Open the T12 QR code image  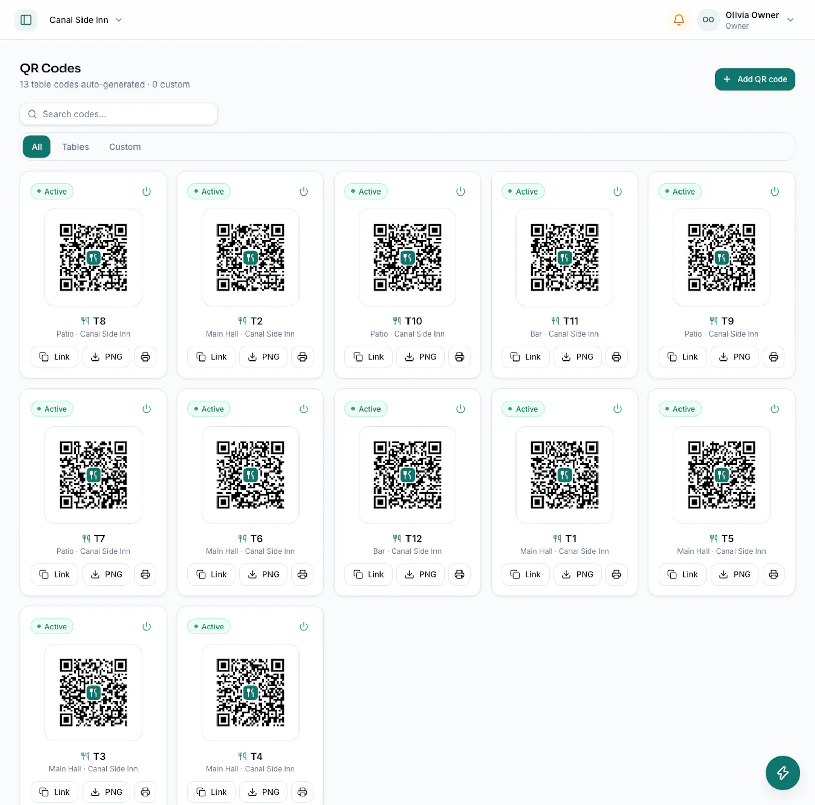coord(407,475)
